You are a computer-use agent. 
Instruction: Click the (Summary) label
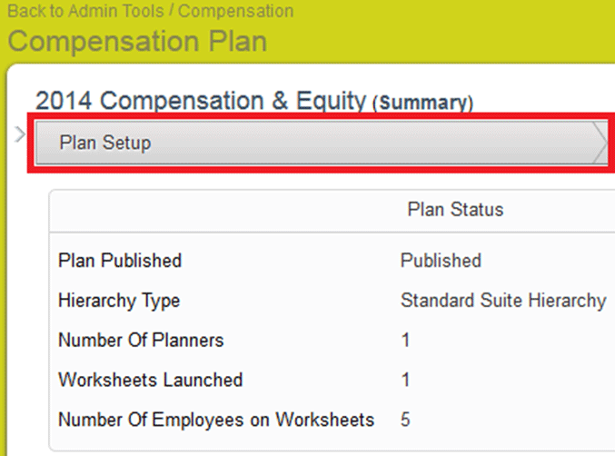pyautogui.click(x=422, y=104)
